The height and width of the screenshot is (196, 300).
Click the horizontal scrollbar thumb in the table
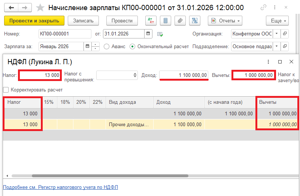pos(110,176)
